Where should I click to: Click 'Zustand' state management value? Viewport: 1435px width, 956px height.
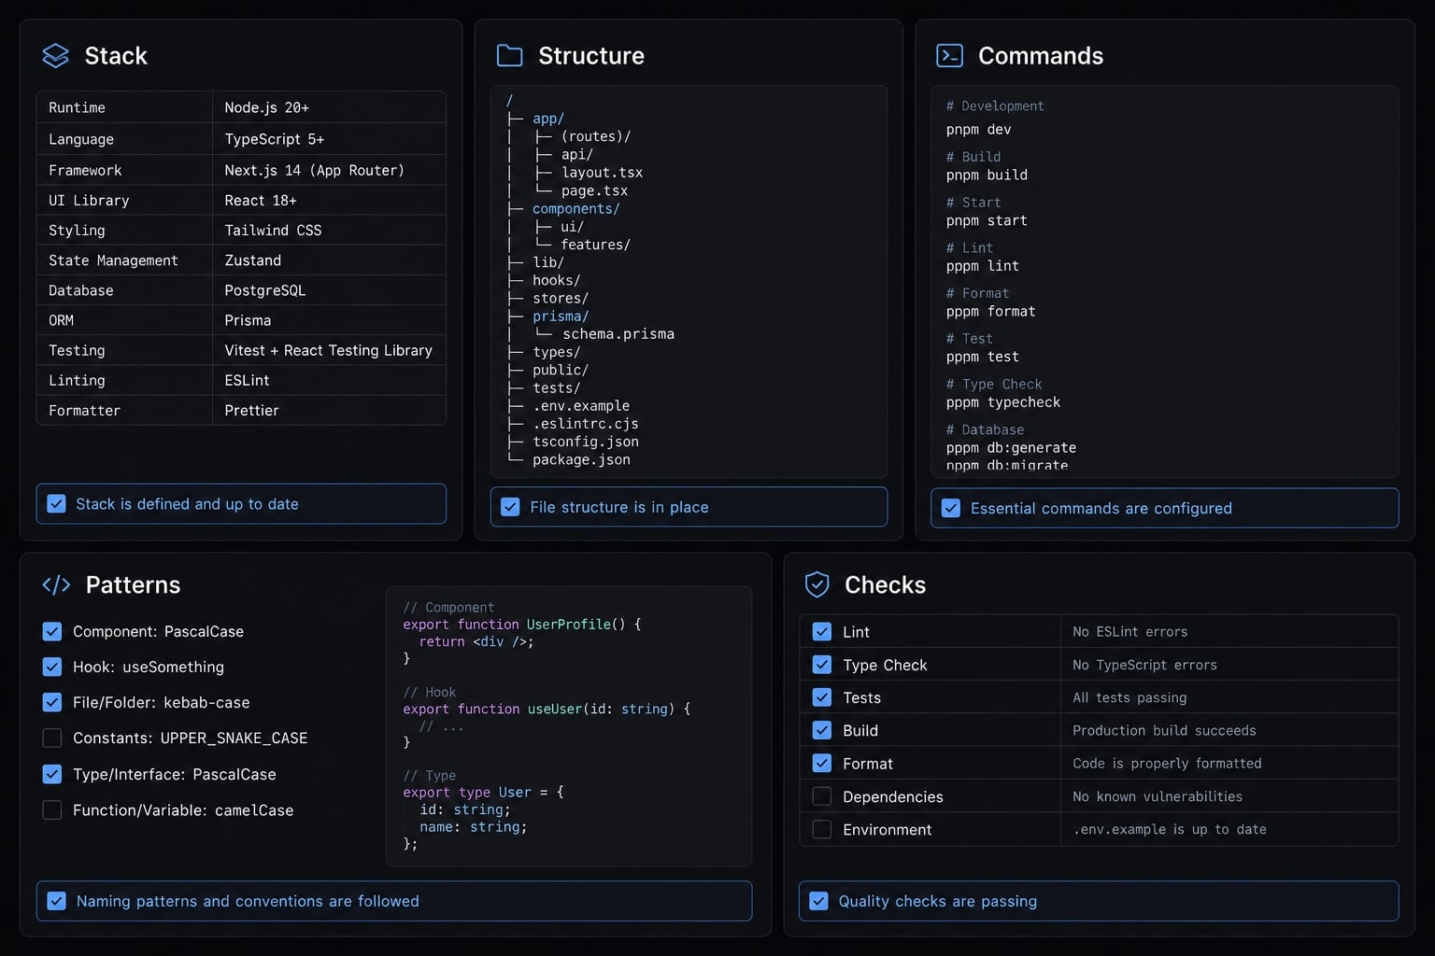click(252, 260)
